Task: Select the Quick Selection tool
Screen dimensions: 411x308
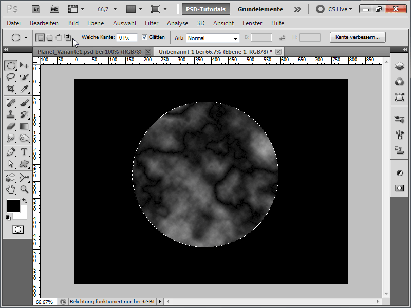Action: point(24,77)
